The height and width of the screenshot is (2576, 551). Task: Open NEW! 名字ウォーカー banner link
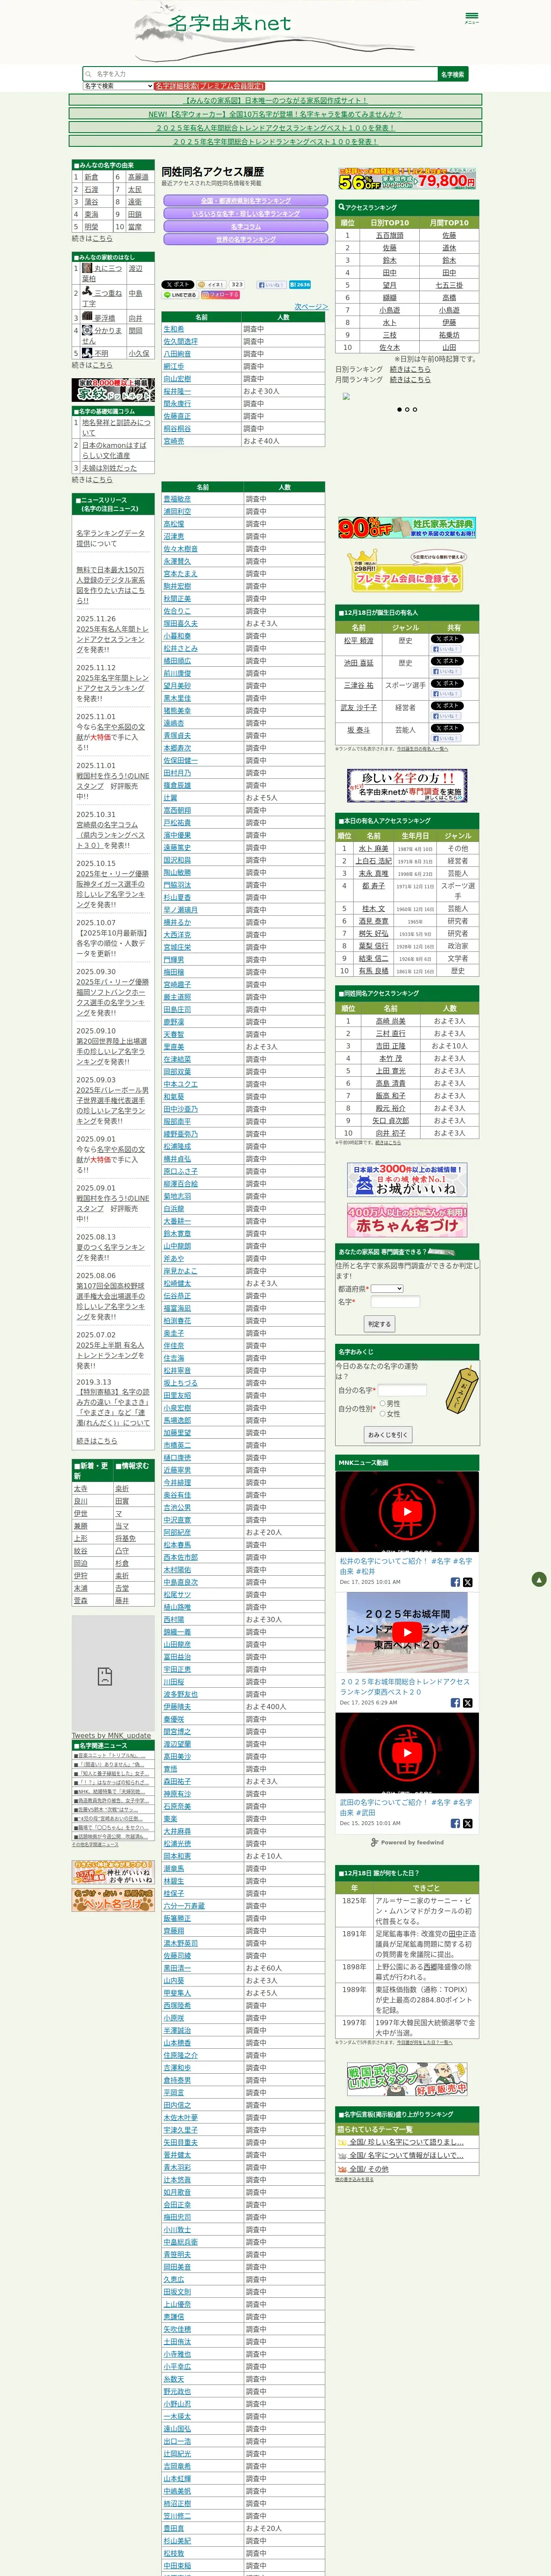[x=275, y=114]
